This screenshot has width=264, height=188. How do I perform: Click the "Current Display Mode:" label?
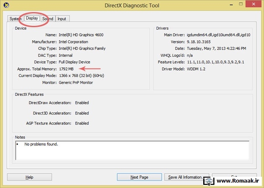click(38, 76)
